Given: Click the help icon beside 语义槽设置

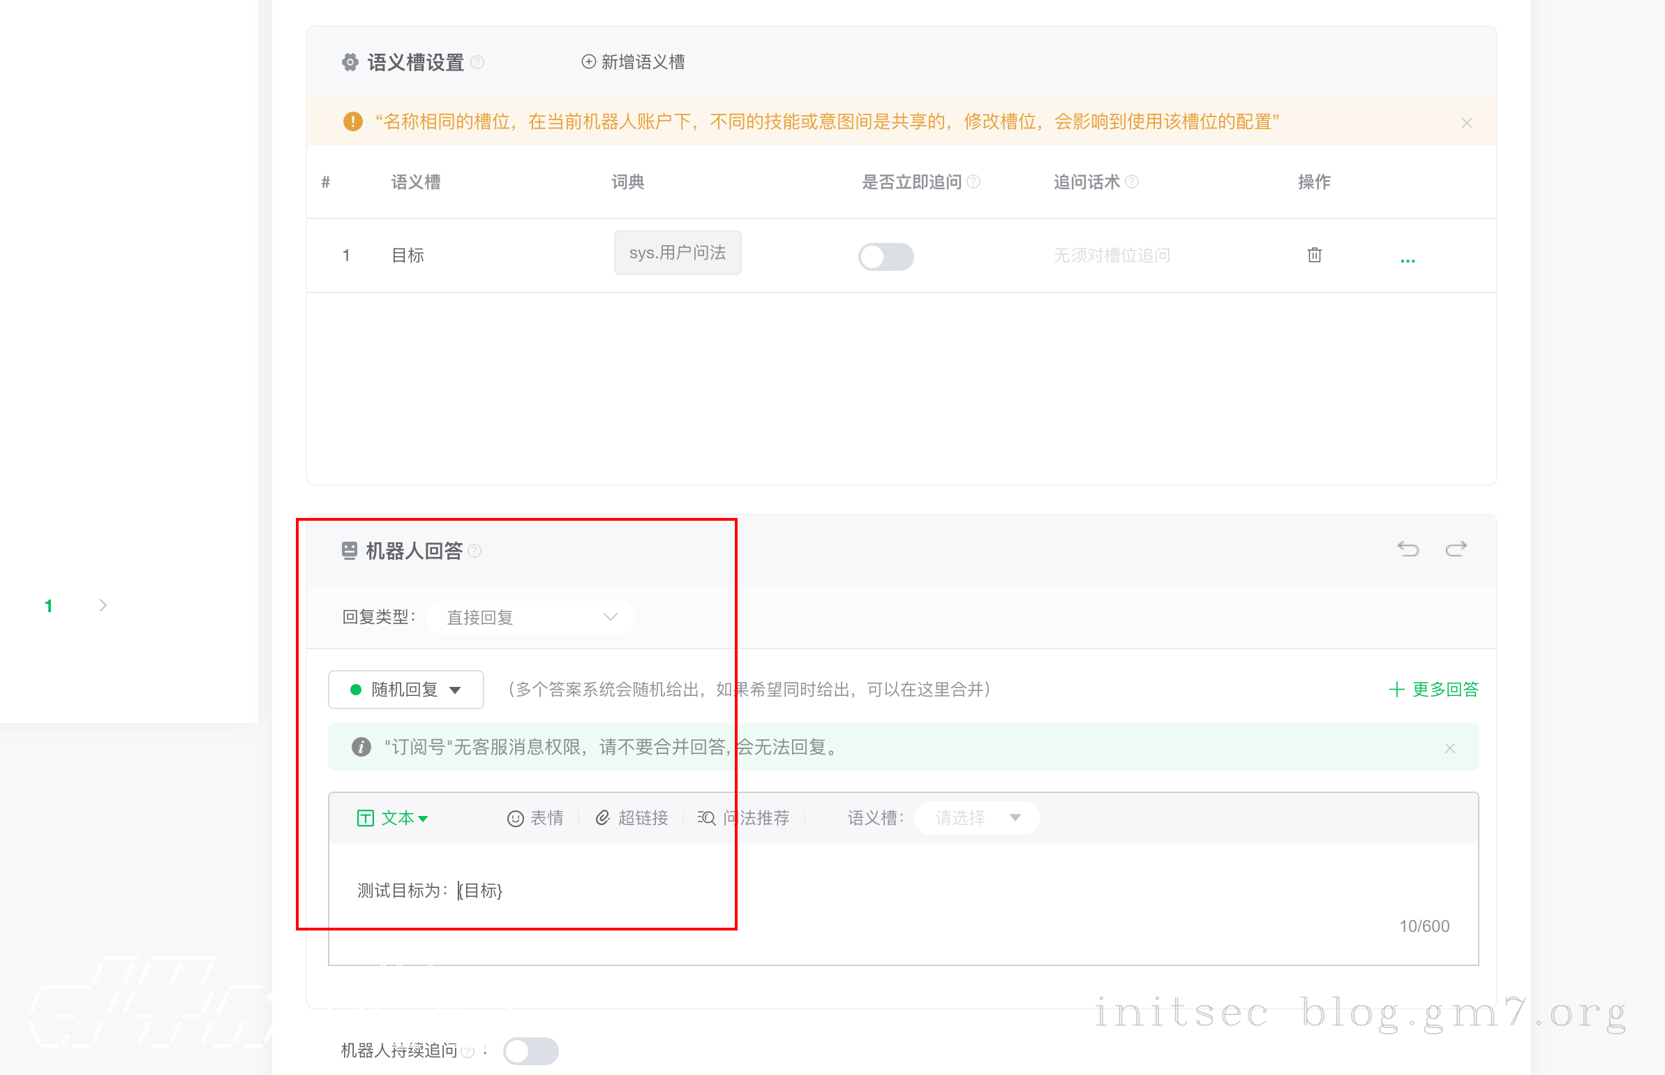Looking at the screenshot, I should 477,62.
